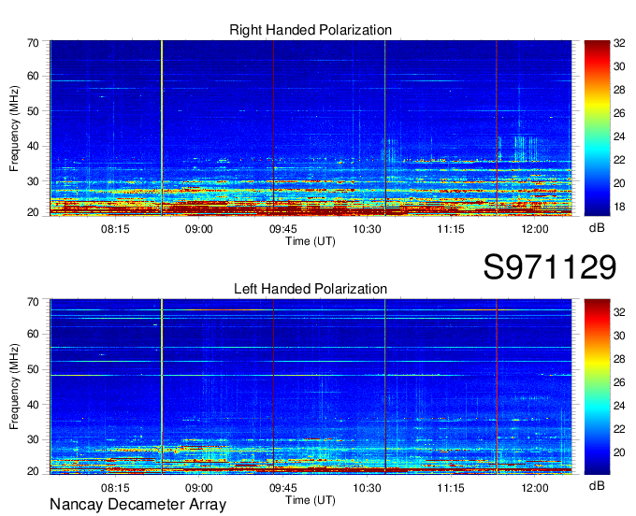Click the 09:00 tick label under top plot
The height and width of the screenshot is (516, 636).
coord(198,229)
